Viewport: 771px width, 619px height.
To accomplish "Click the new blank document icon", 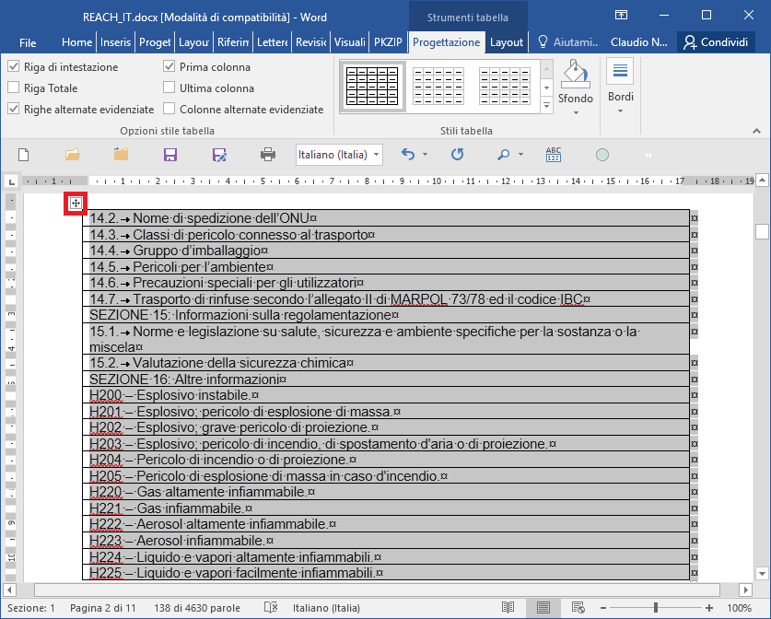I will (x=24, y=155).
